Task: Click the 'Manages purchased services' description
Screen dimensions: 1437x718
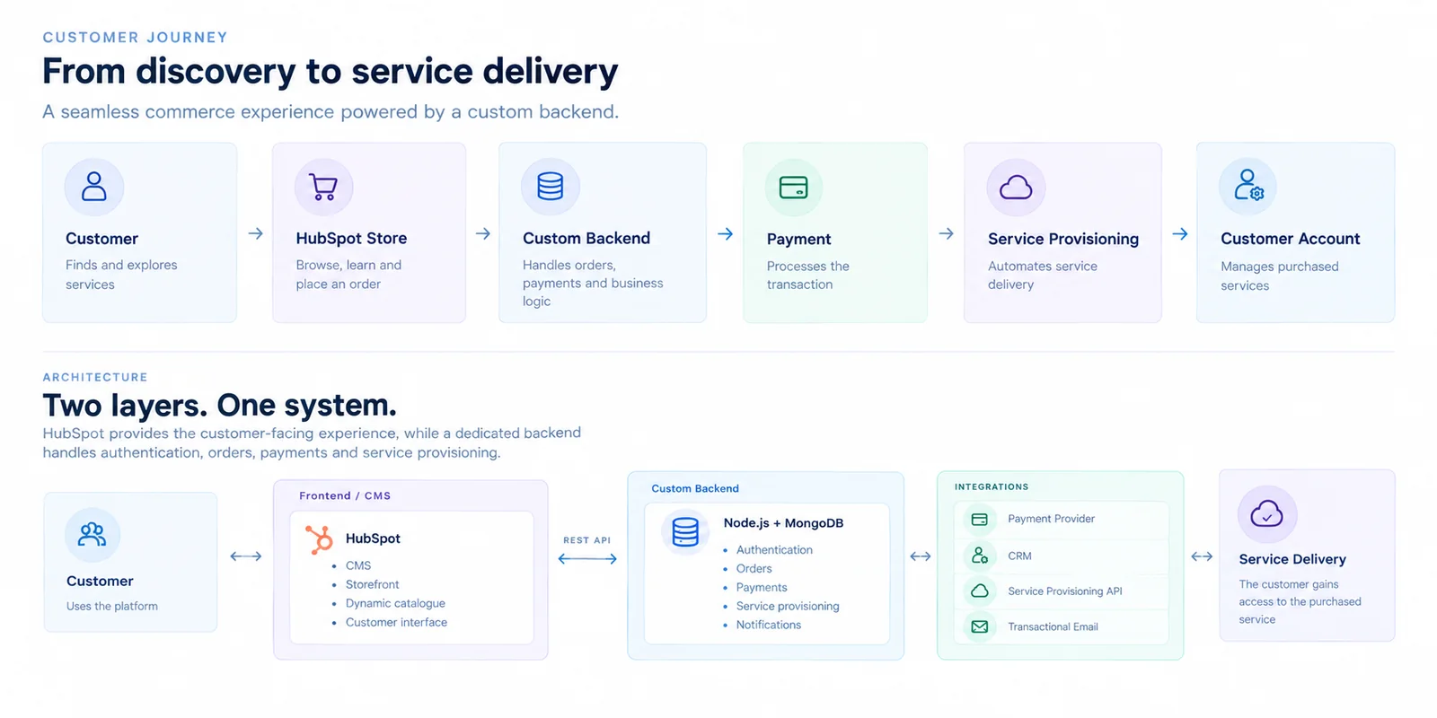Action: [x=1280, y=276]
